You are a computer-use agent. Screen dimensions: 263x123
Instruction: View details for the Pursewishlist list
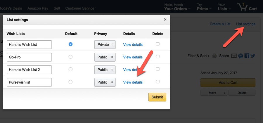point(133,82)
